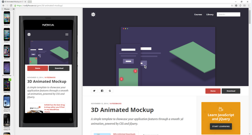
Task: Bookmark this page with the star icon
Action: pyautogui.click(x=232, y=6)
